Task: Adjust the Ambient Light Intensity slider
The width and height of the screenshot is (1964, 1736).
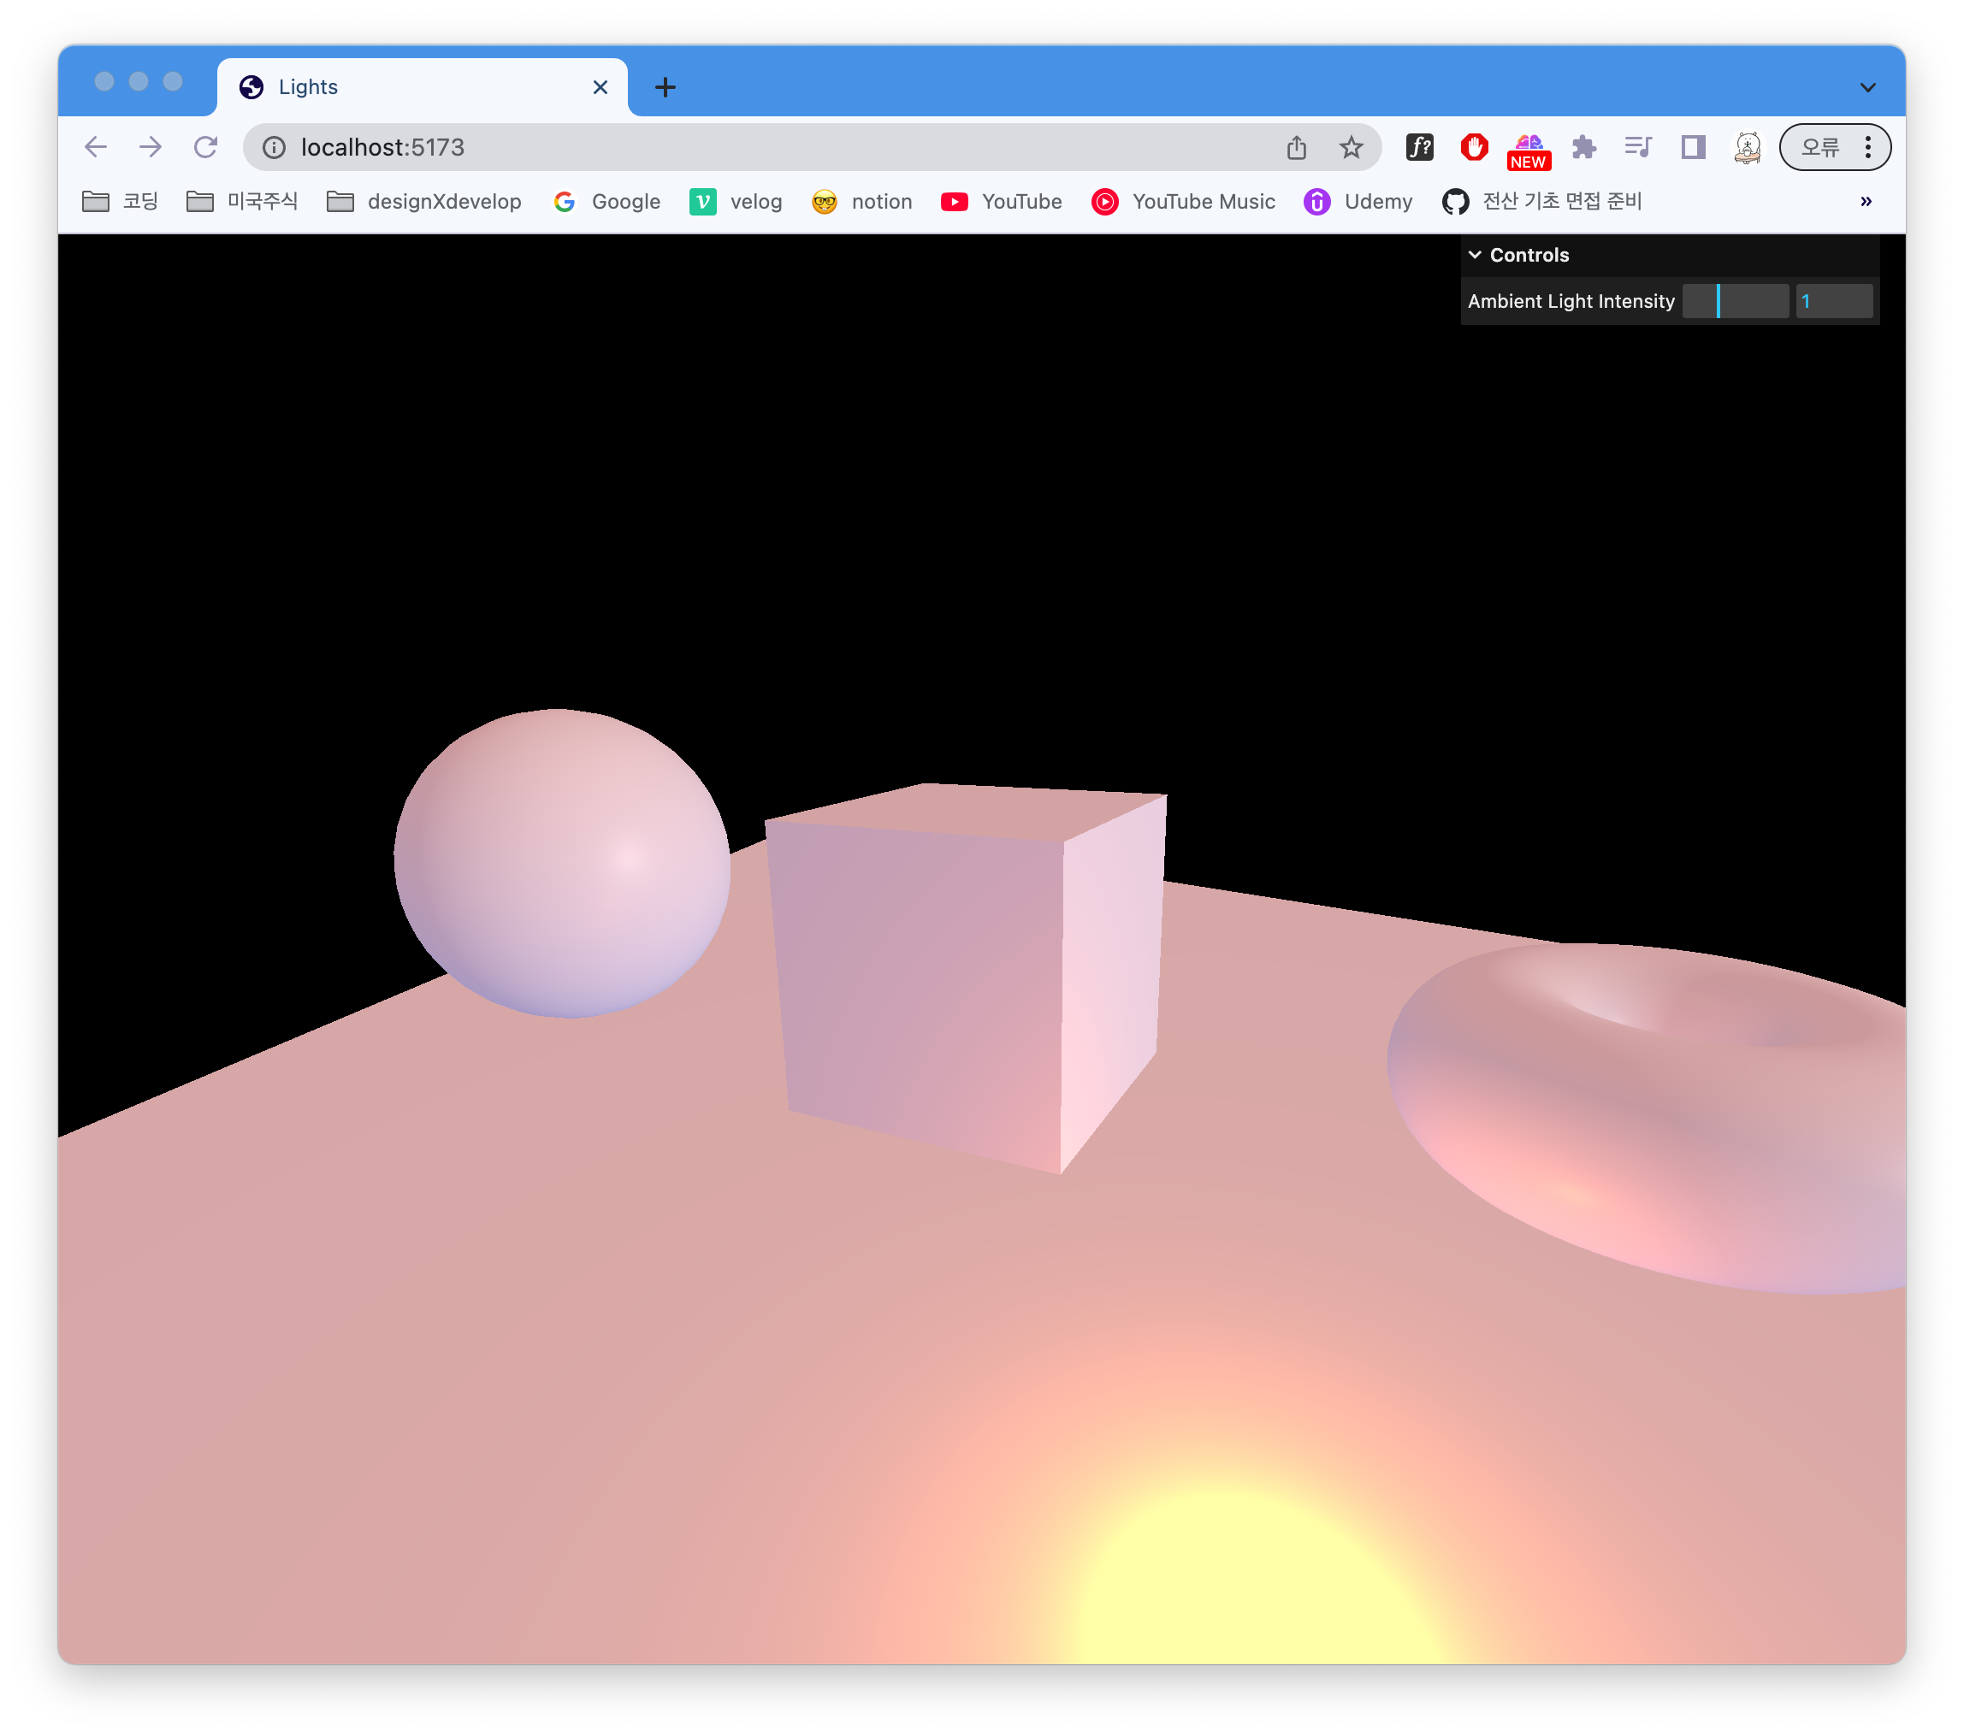Action: [x=1735, y=301]
